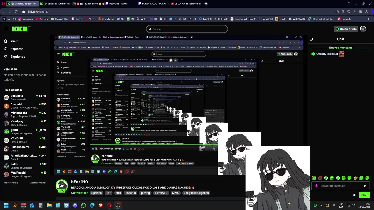This screenshot has width=374, height=210.
Task: Click the Buscar search field
Action: point(187,29)
